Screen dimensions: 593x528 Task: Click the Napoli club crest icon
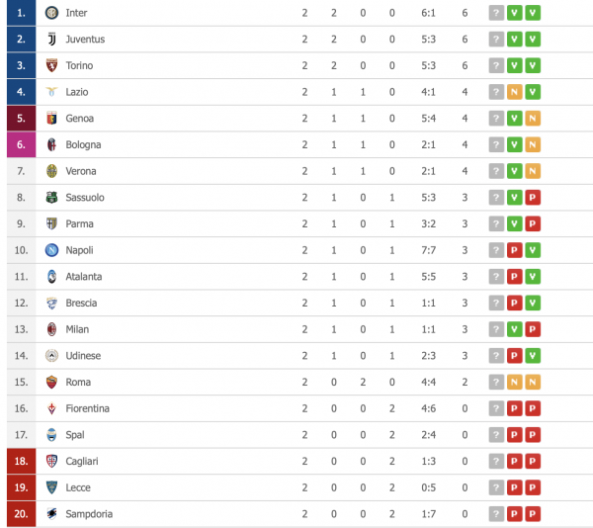pyautogui.click(x=52, y=250)
